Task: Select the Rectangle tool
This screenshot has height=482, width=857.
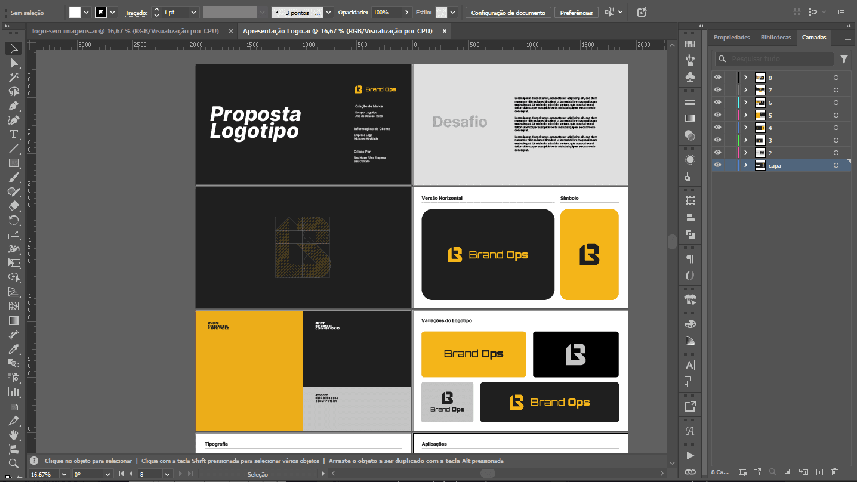Action: (14, 163)
